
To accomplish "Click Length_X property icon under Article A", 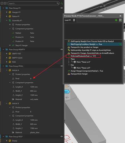I will (13, 87).
